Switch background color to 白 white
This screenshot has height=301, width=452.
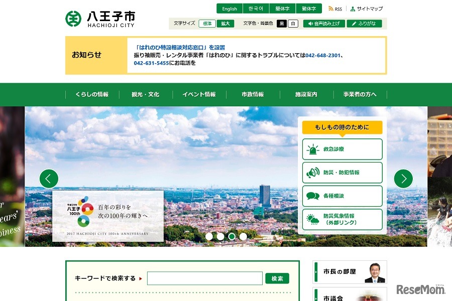point(293,23)
